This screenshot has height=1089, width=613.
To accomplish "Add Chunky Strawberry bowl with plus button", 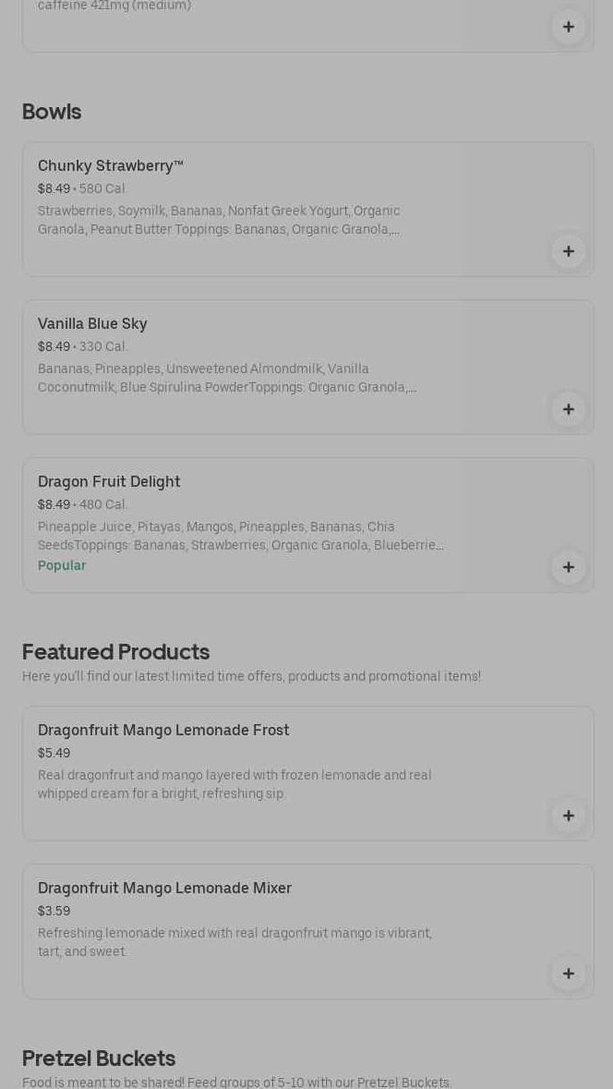I will pyautogui.click(x=569, y=251).
